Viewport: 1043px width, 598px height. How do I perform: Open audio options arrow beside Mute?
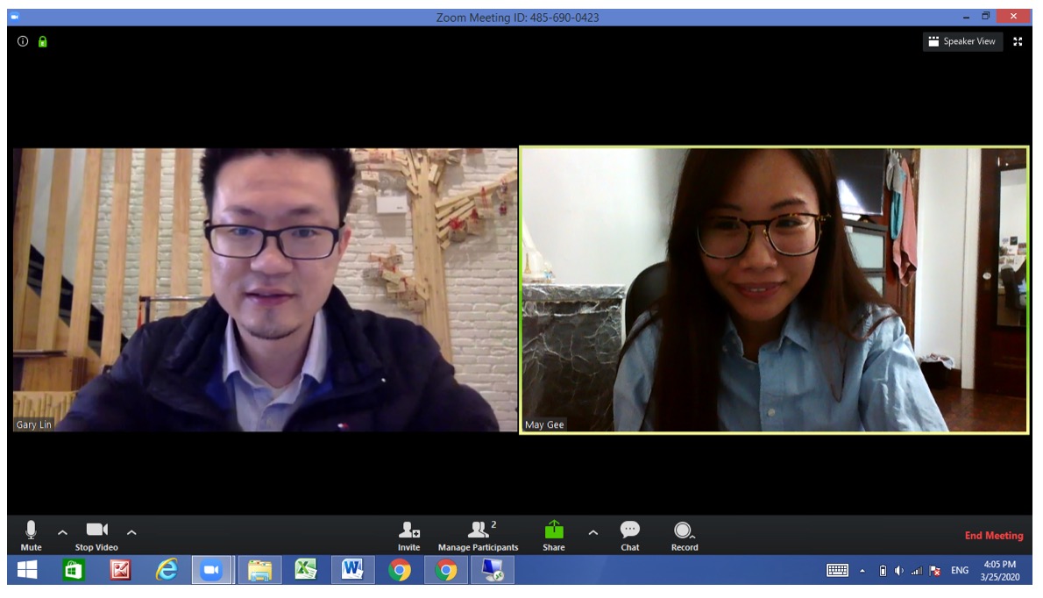click(62, 533)
